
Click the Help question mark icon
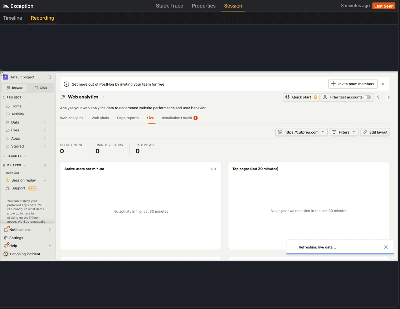pyautogui.click(x=6, y=246)
